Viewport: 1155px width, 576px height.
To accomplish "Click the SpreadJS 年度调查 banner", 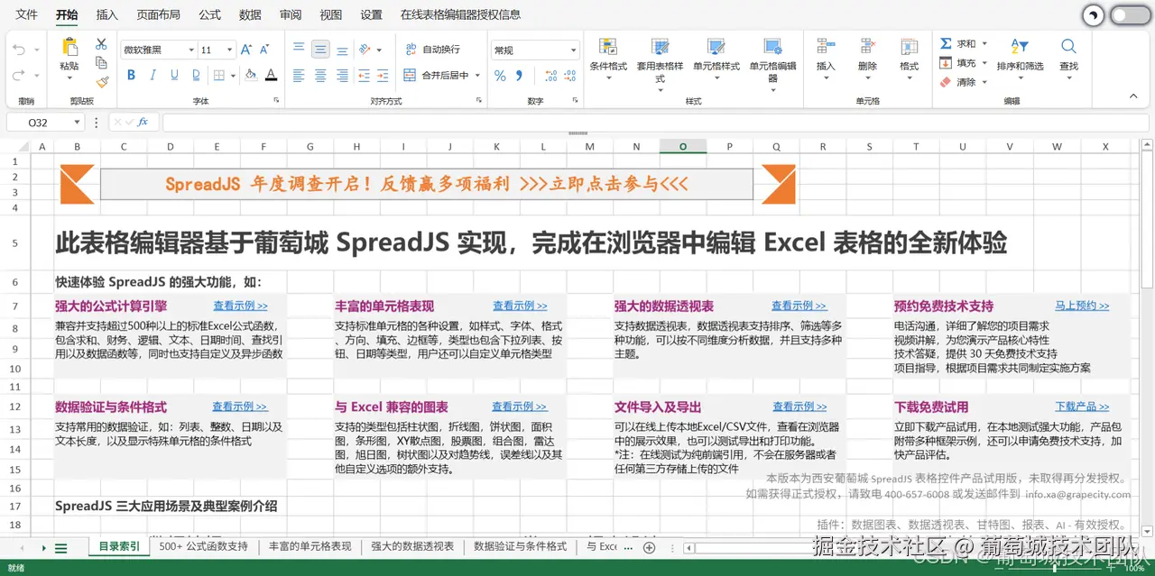I will (426, 184).
